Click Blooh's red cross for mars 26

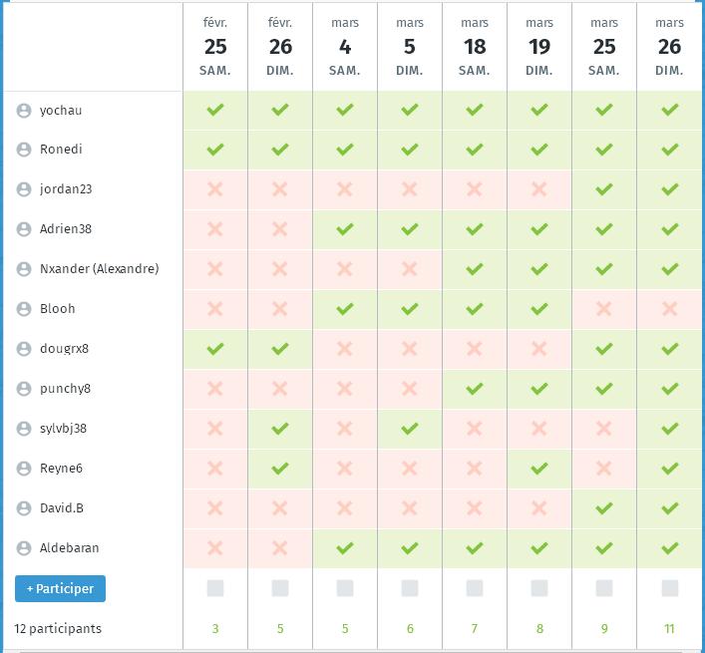point(669,309)
